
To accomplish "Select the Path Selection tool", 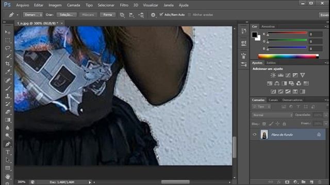I will pos(8,160).
